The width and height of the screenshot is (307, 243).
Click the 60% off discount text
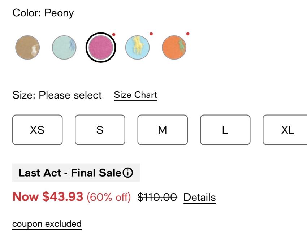click(109, 198)
